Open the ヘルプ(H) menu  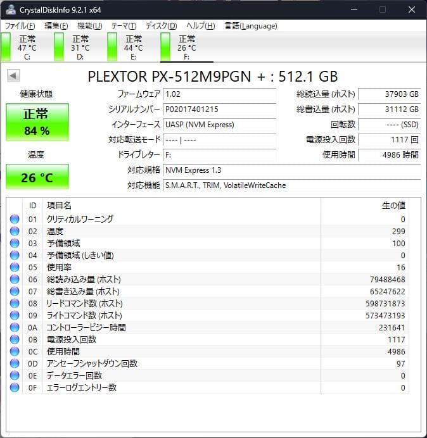[x=201, y=26]
